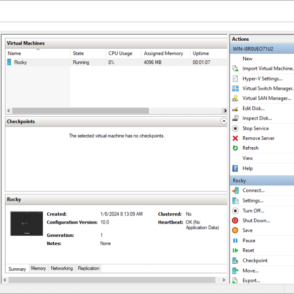
Task: Sort by the Uptime column header
Action: tap(209, 53)
